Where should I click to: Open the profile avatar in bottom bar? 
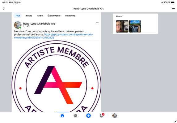115,116
